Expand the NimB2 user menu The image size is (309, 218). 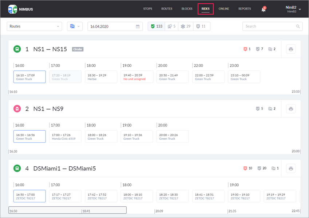click(293, 9)
